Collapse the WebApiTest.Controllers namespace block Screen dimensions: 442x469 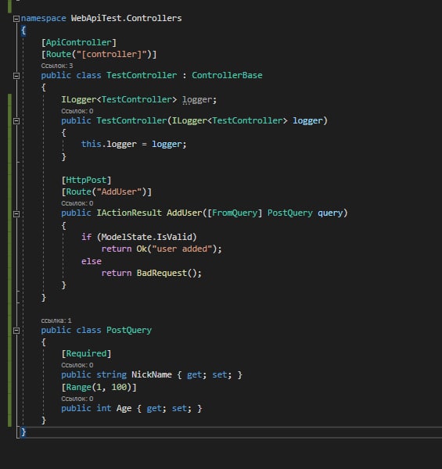point(16,19)
